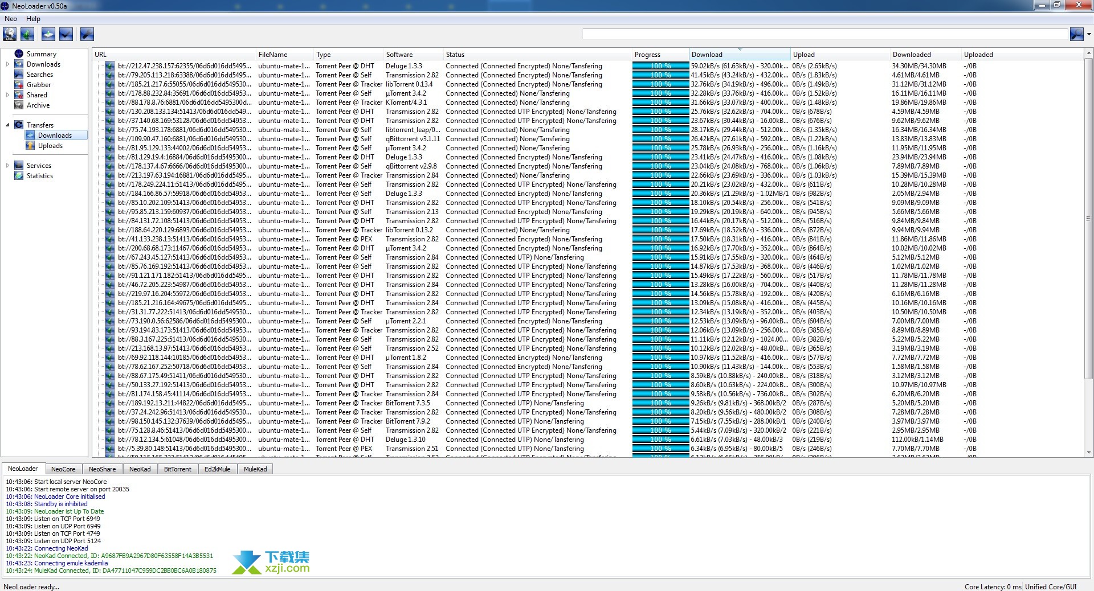Sort by the Download column header
This screenshot has height=591, width=1094.
(x=740, y=55)
